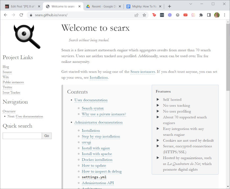Open the dark dotted-box extension icon

pos(162,15)
